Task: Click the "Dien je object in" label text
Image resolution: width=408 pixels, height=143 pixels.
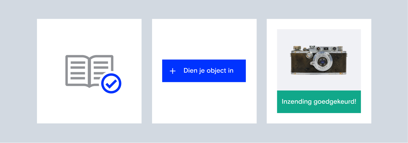Action: pos(208,71)
